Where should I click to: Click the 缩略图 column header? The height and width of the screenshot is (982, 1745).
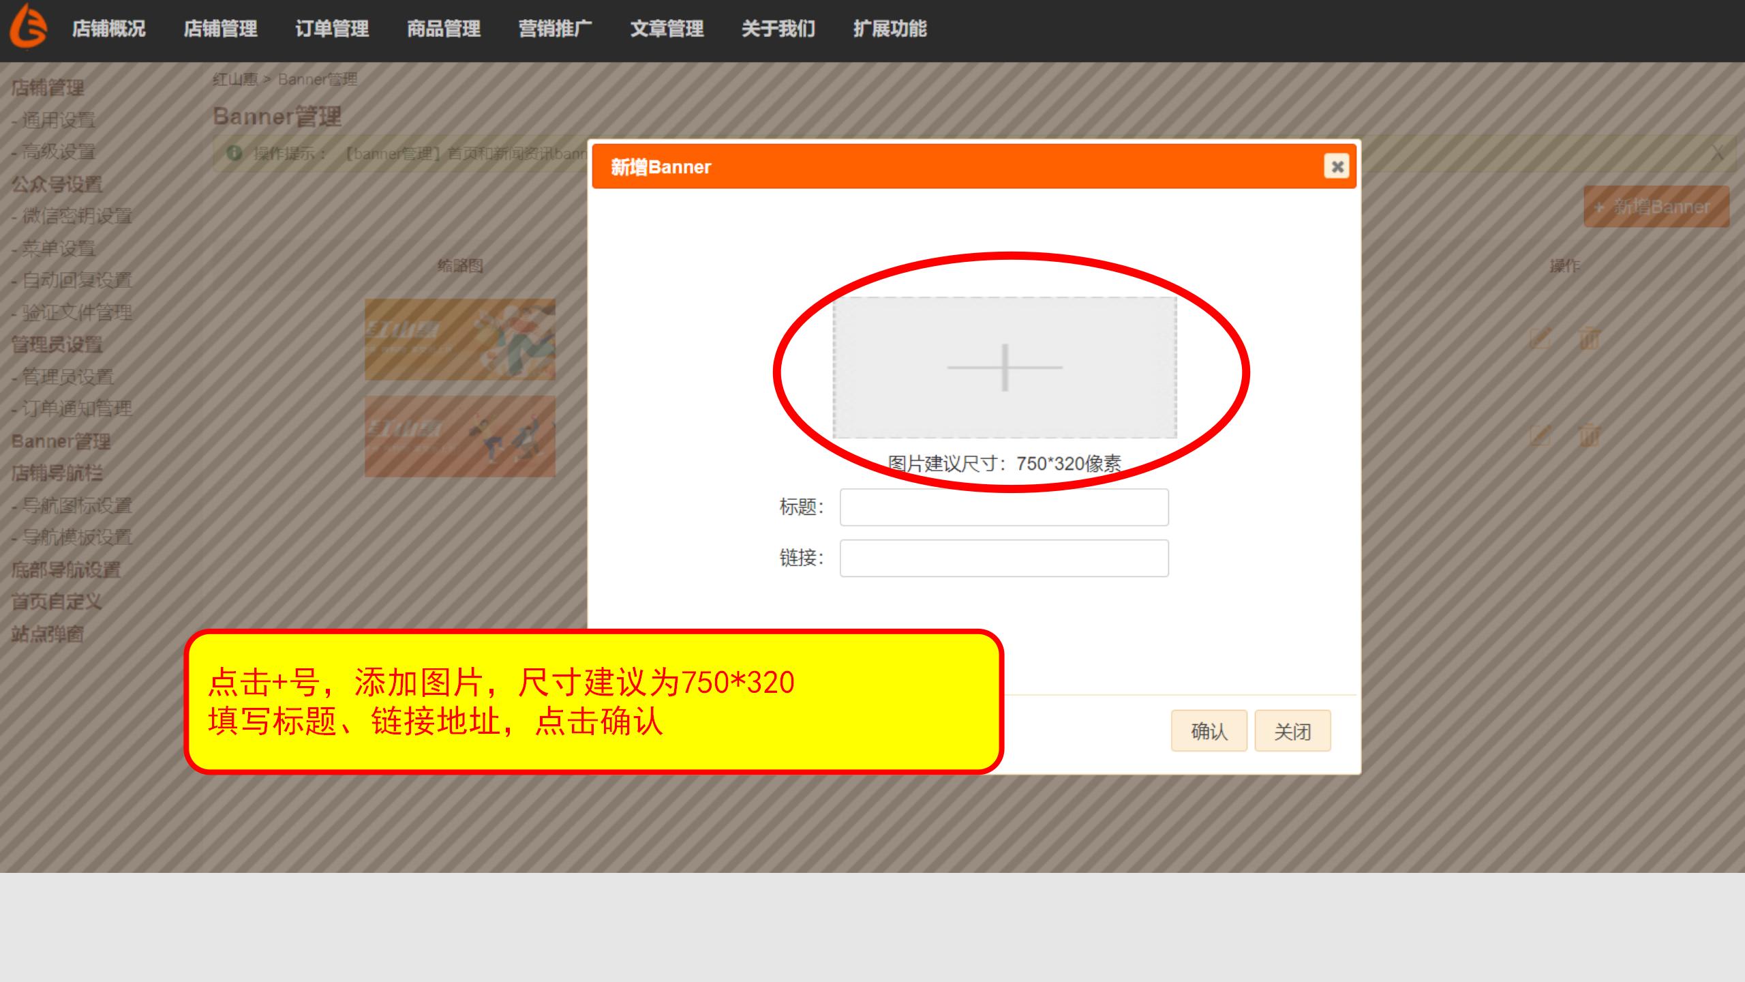460,265
